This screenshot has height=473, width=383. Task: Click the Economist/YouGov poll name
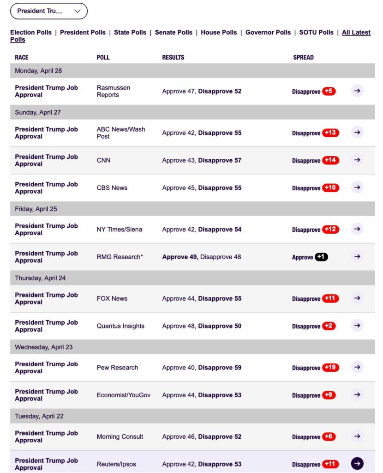click(124, 395)
